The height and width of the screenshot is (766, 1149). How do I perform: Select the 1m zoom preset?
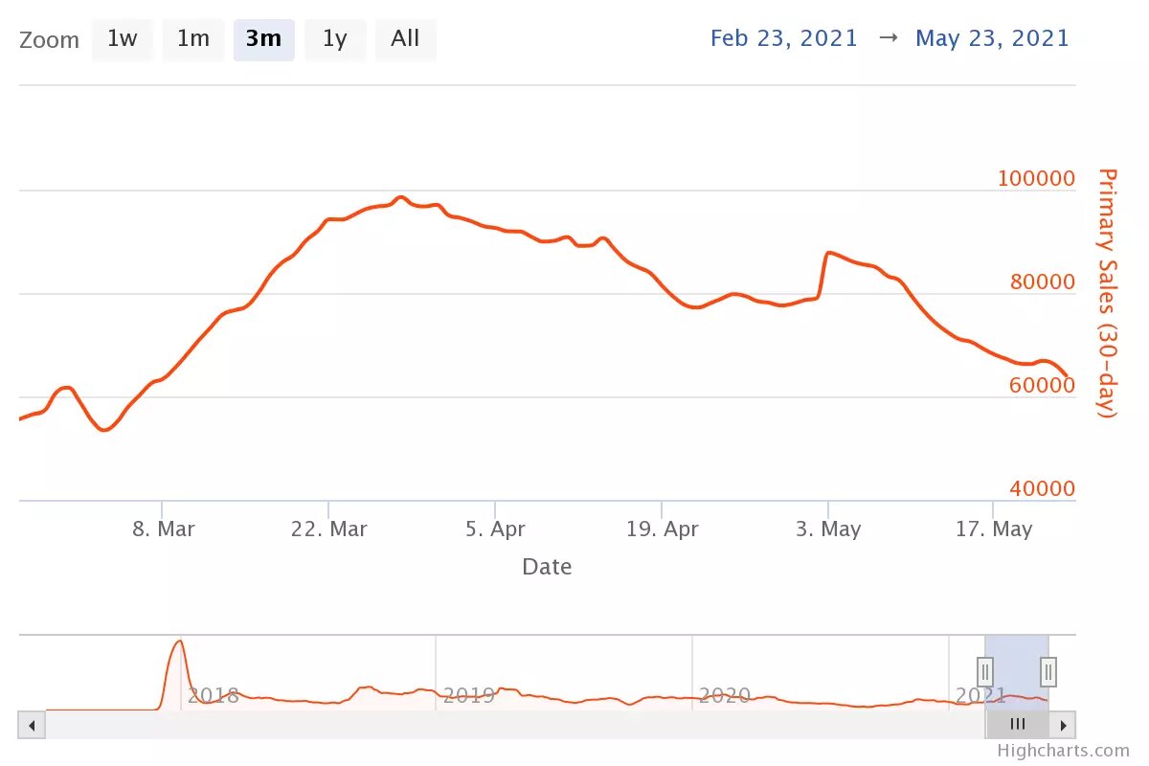coord(193,39)
